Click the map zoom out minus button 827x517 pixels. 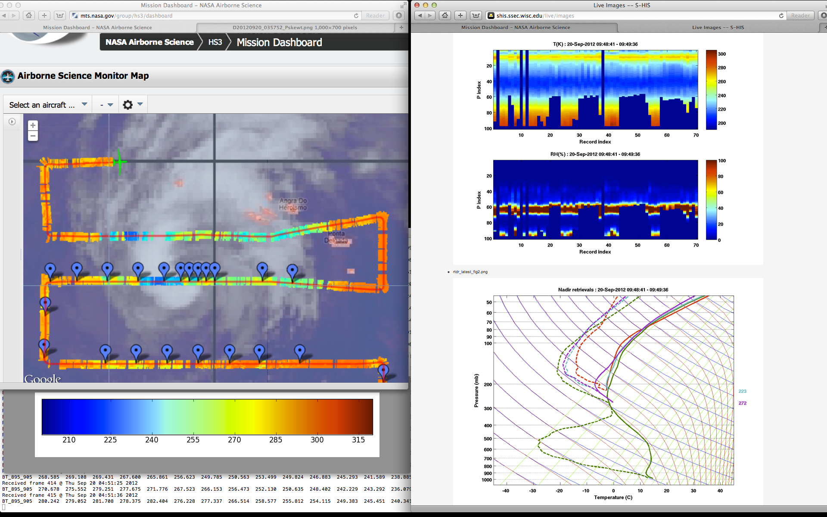33,136
